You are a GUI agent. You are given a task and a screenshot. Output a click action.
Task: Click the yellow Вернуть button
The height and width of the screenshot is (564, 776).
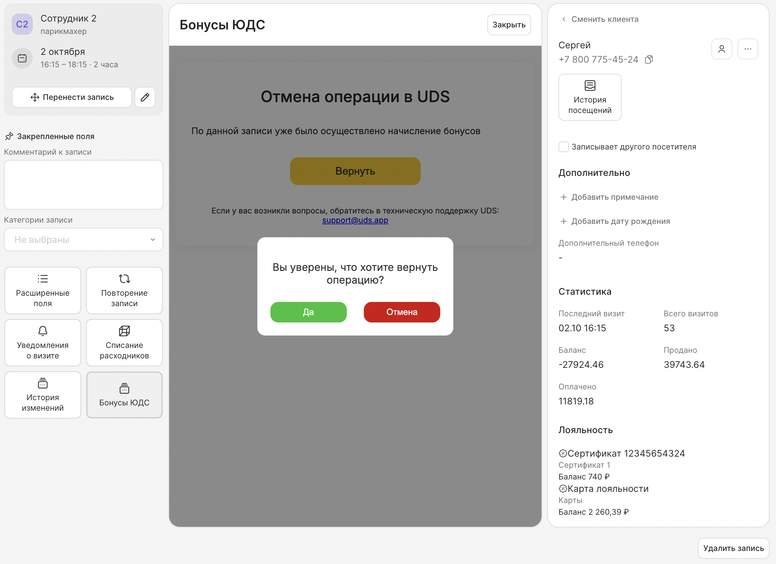coord(355,171)
